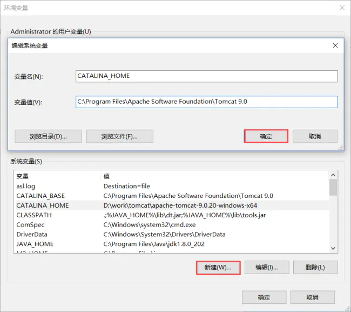Click the scroll down arrow of system variables list
The width and height of the screenshot is (351, 312).
[x=333, y=248]
